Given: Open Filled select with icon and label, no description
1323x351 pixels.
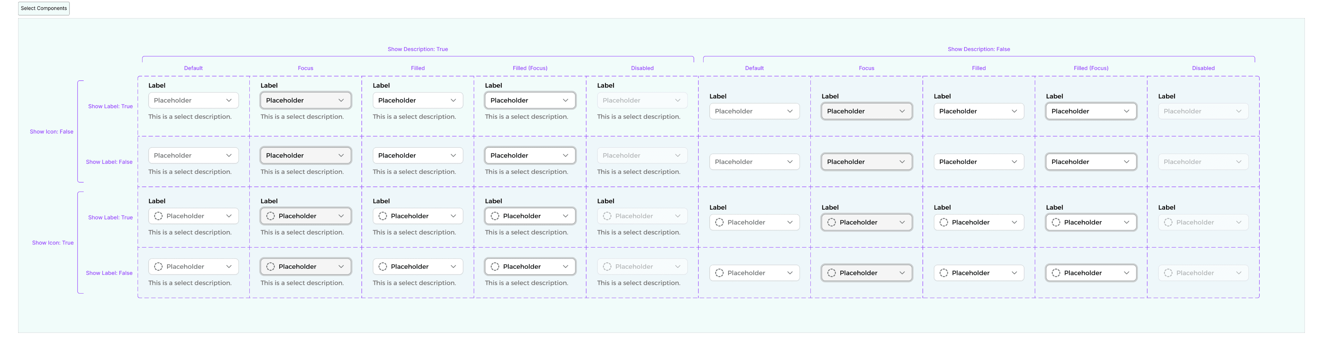Looking at the screenshot, I should (x=979, y=222).
